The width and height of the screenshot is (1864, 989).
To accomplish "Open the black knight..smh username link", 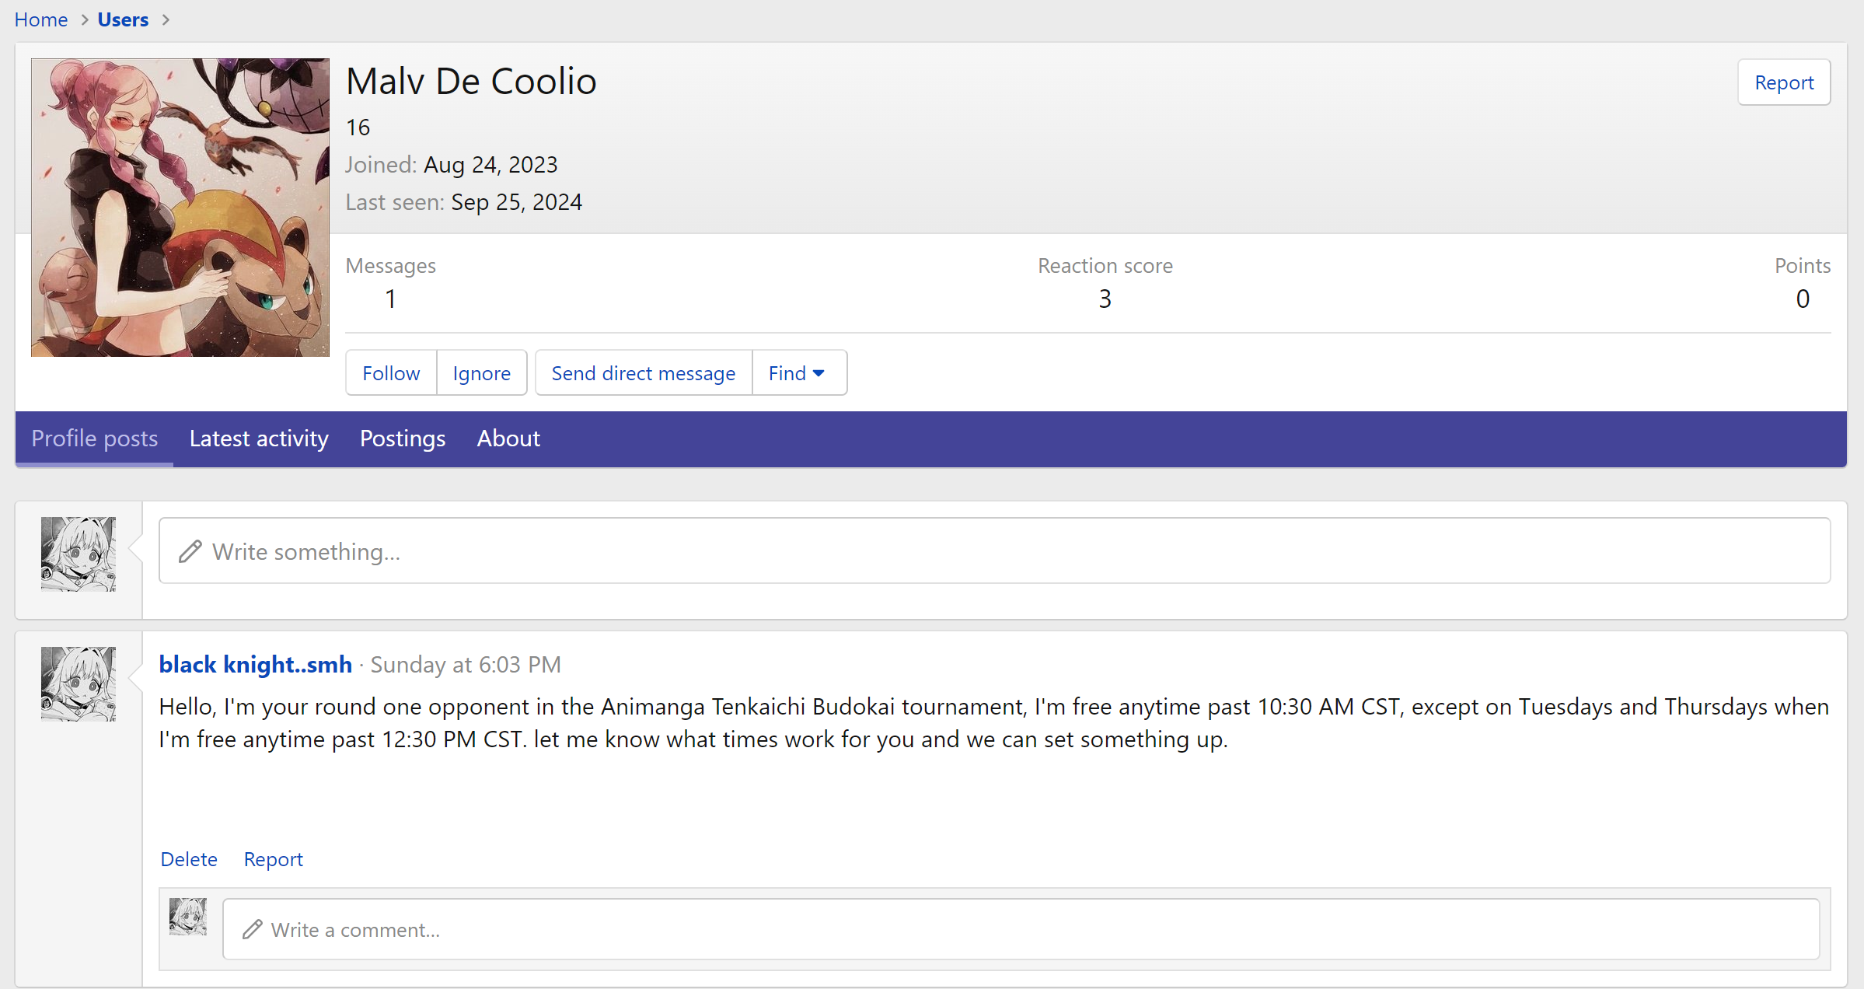I will coord(256,665).
